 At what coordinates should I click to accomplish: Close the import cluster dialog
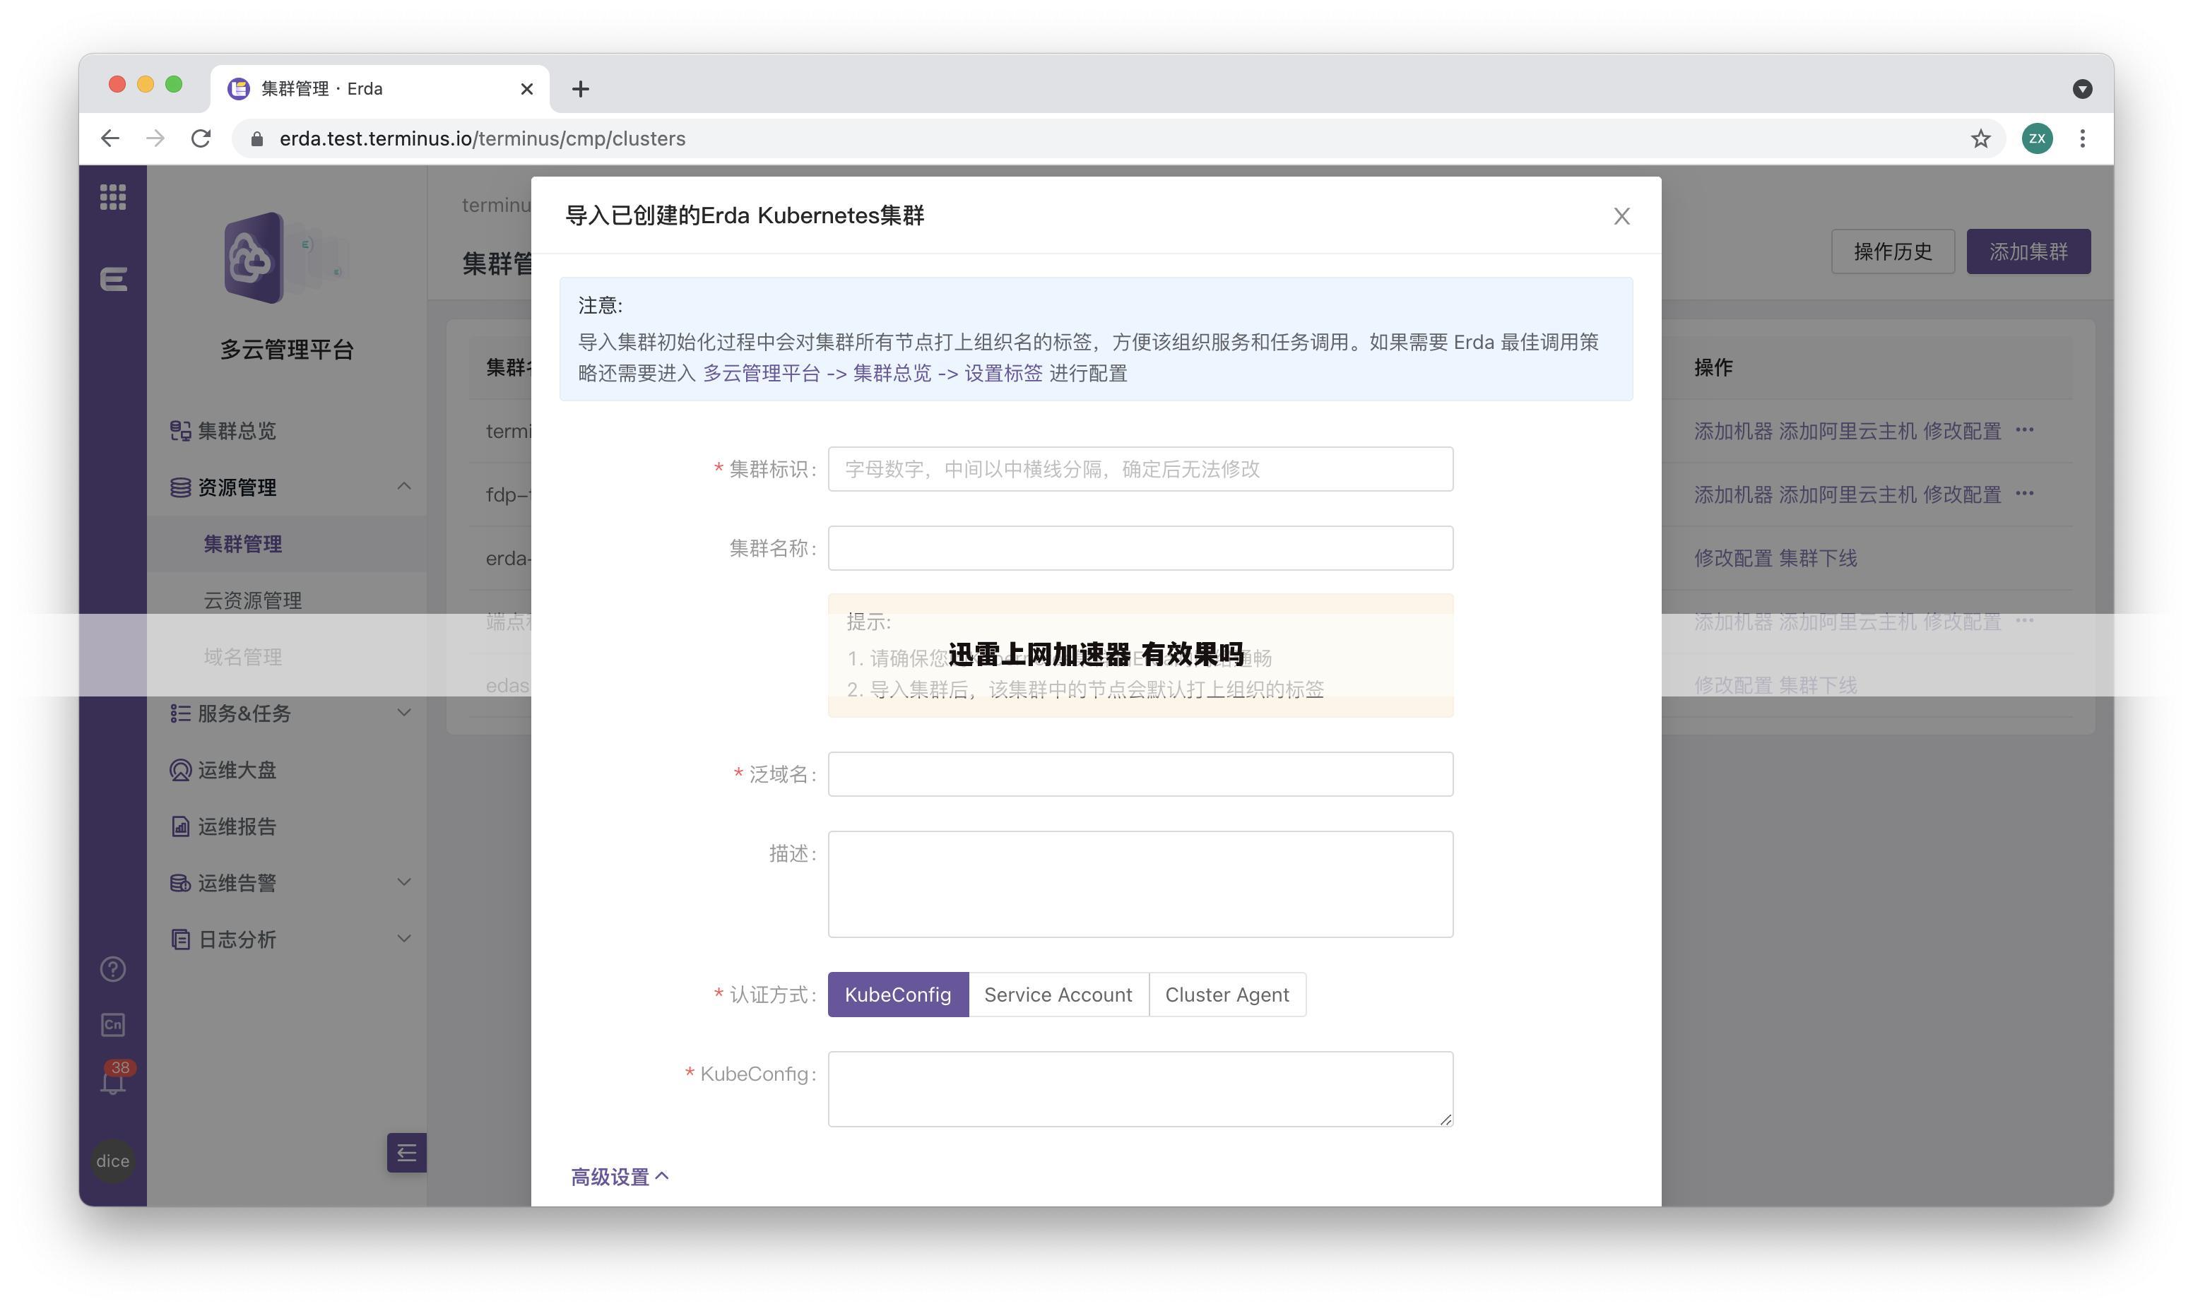pos(1621,216)
